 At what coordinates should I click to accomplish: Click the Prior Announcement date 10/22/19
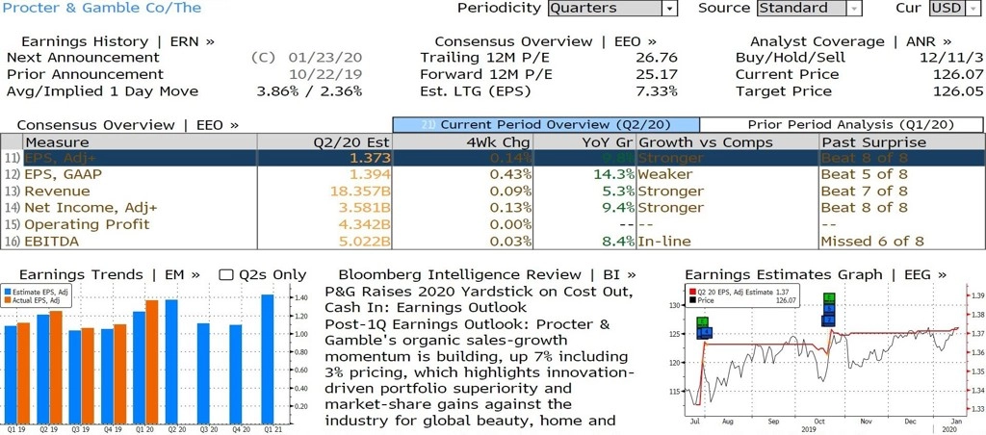point(325,75)
